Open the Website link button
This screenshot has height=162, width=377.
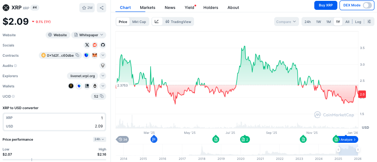pos(58,35)
